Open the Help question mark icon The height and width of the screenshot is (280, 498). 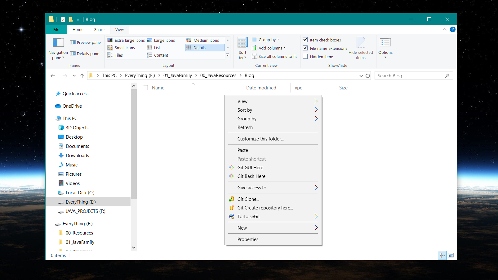point(452,30)
